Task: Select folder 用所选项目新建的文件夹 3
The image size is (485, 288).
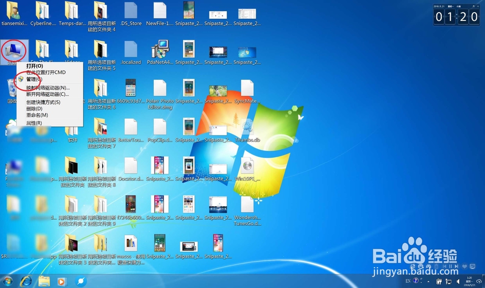Action: tap(72, 250)
